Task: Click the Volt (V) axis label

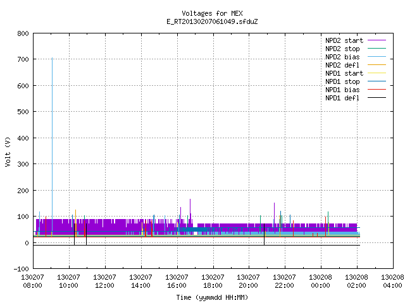Action: point(8,151)
